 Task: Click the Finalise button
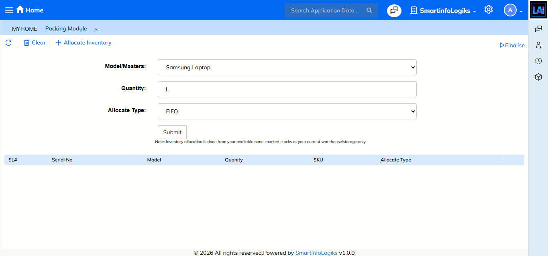click(x=512, y=45)
